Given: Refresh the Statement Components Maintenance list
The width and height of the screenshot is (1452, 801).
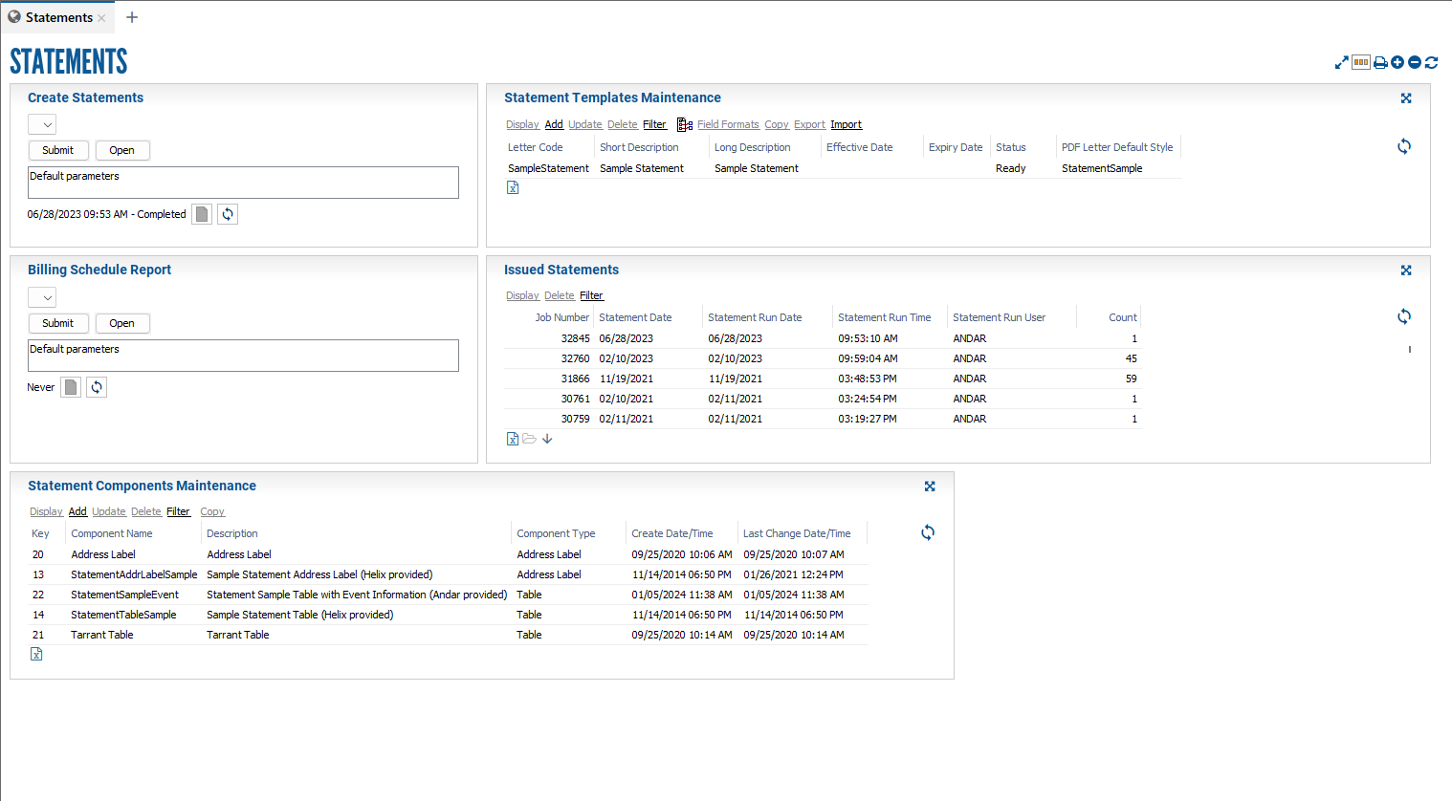Looking at the screenshot, I should coord(928,532).
